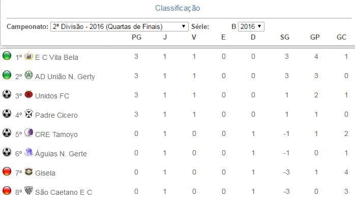Viewport: 355px width, 206px height.
Task: Click green status ball for 1º place
Action: (x=7, y=56)
